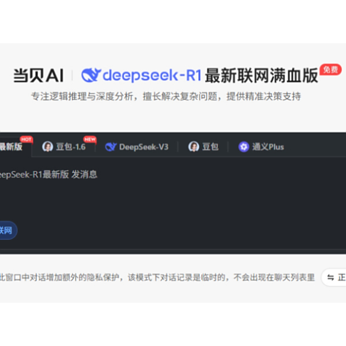The width and height of the screenshot is (346, 346).
Task: Open the 豆包 model tab
Action: [x=203, y=146]
